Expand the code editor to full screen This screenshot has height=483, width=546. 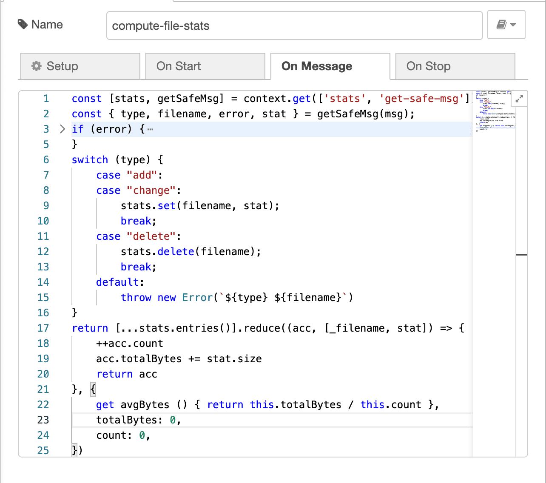pos(519,99)
